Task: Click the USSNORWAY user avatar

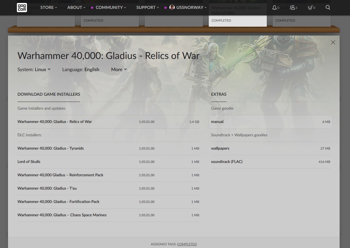Action: point(172,7)
